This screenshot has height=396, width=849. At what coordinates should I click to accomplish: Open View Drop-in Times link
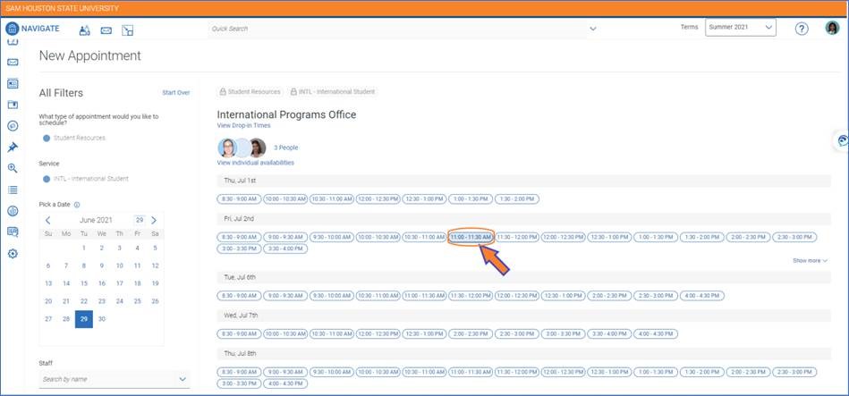click(243, 126)
